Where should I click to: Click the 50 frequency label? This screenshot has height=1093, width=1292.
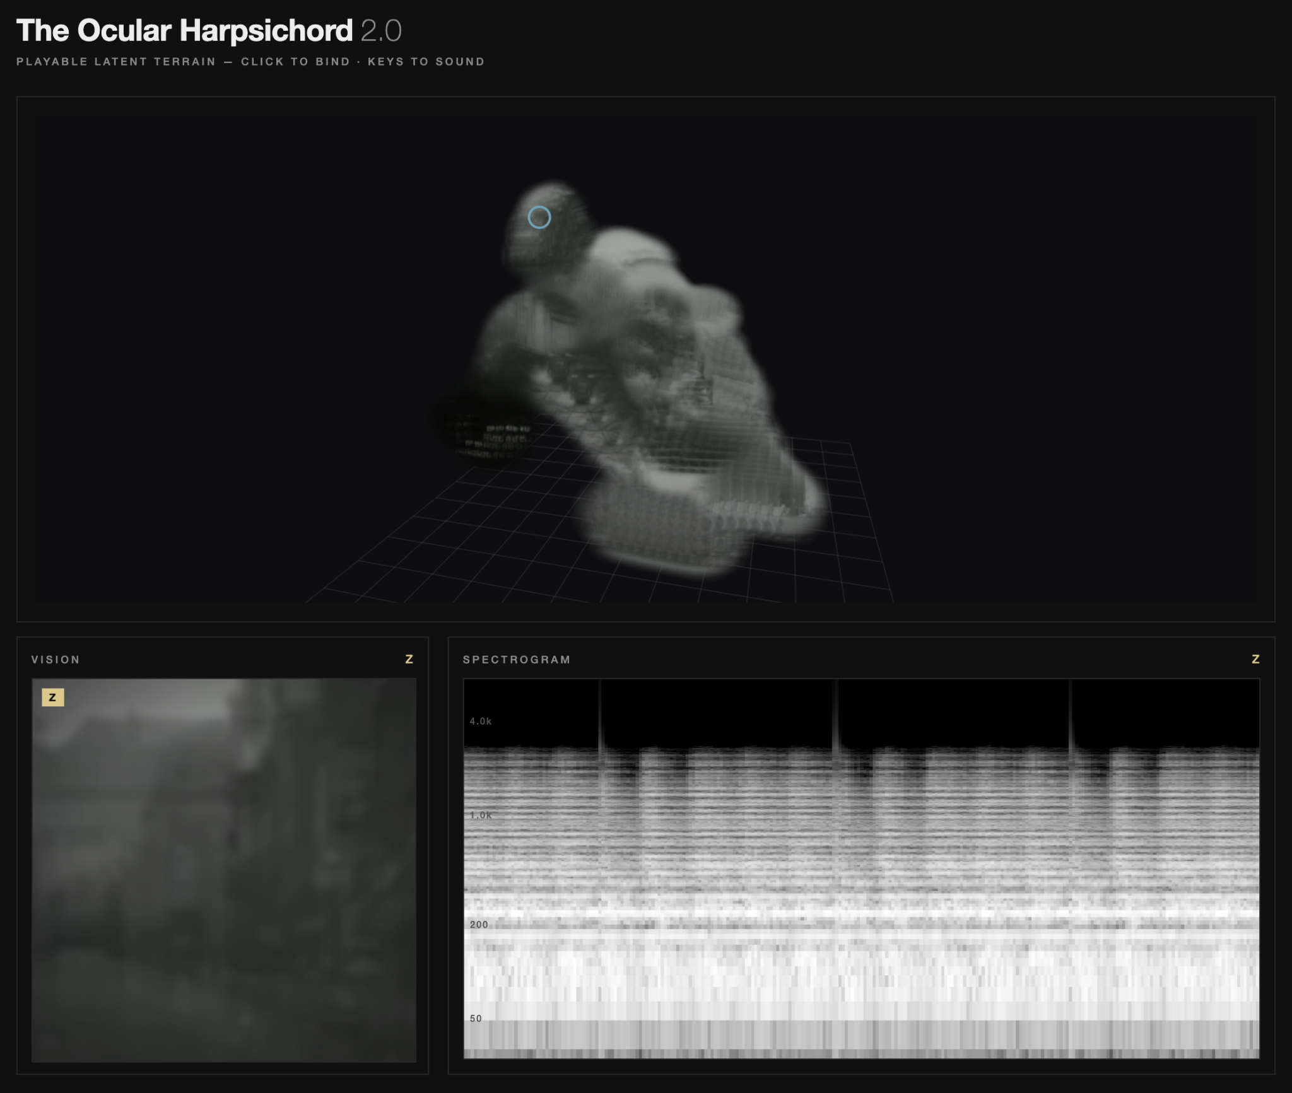point(476,1019)
